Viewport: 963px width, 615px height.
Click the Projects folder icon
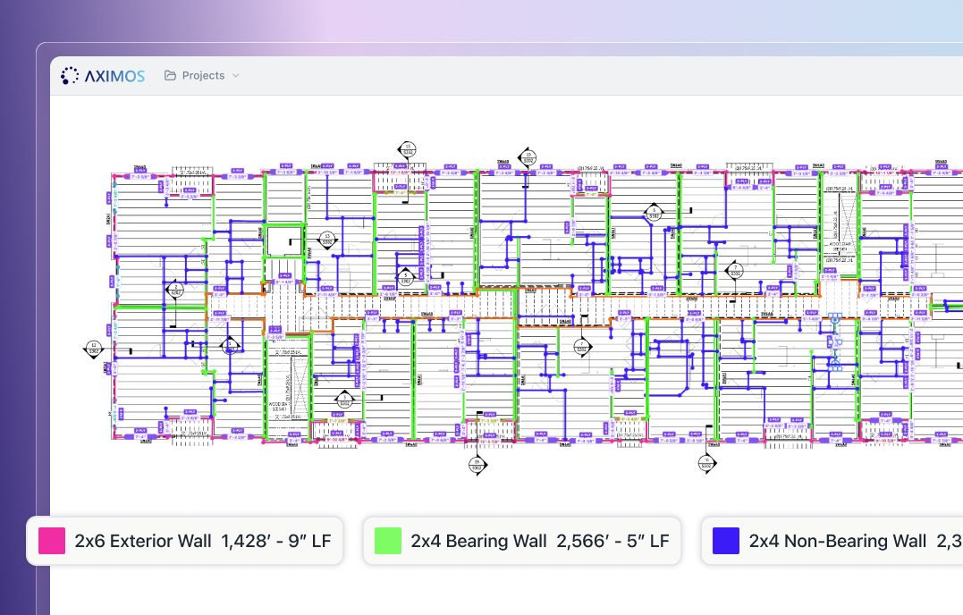click(x=170, y=75)
